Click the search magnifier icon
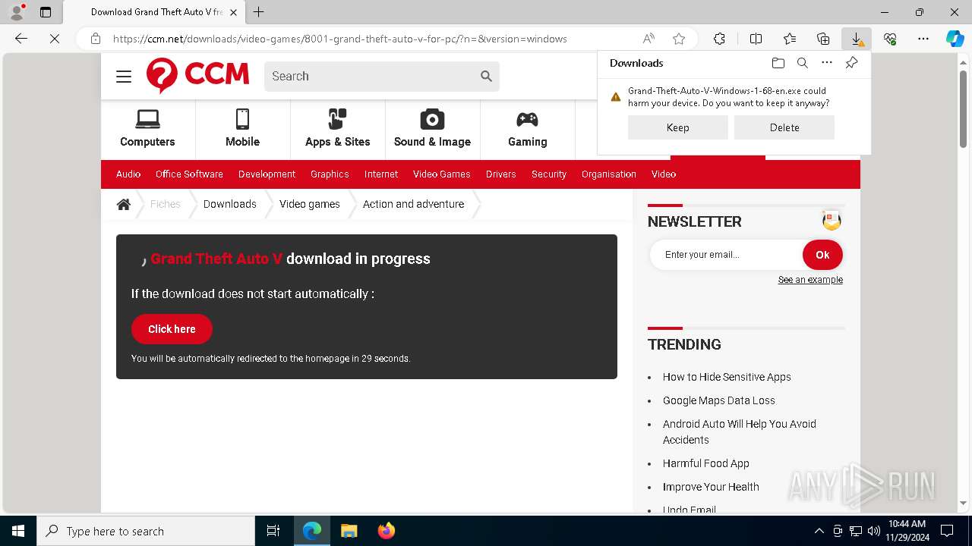This screenshot has height=546, width=972. [x=486, y=76]
